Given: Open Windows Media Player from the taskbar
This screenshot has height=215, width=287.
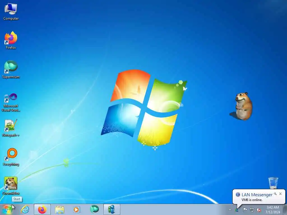Looking at the screenshot, I should coord(77,209).
